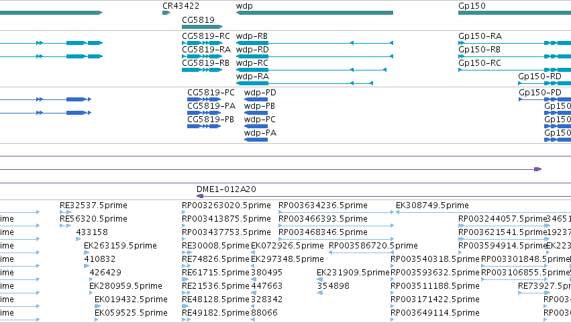The image size is (571, 323).
Task: Click EST EK019432.5prime
Action: coord(97,307)
